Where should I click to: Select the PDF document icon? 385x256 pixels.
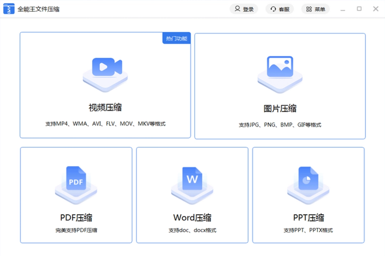point(76,181)
